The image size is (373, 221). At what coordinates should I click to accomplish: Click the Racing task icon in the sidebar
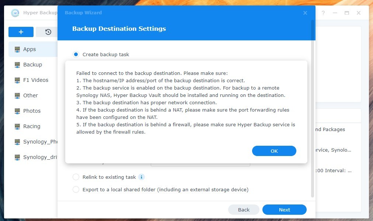coord(17,126)
